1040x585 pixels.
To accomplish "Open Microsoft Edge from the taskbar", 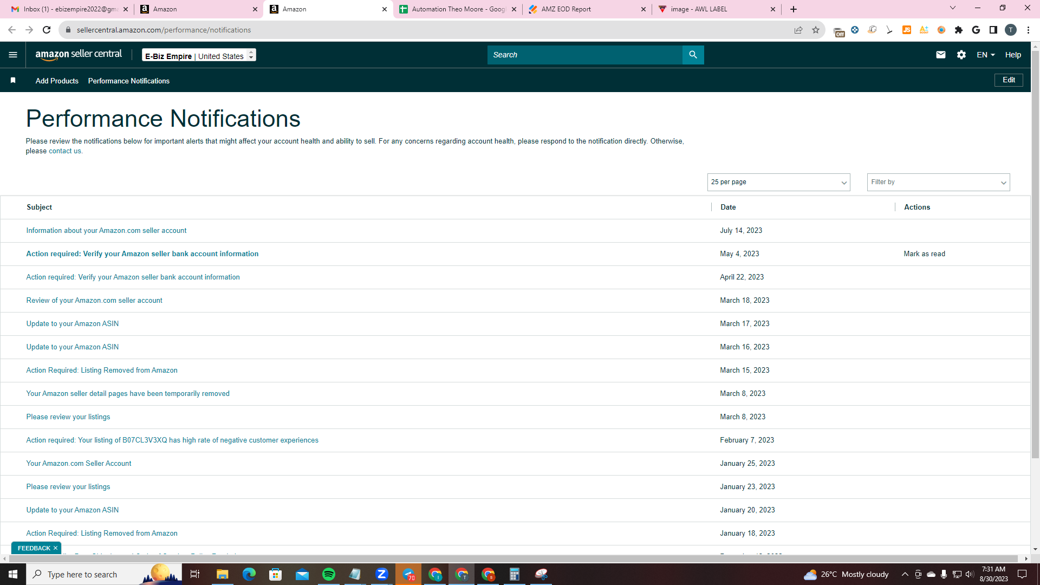I will click(249, 574).
